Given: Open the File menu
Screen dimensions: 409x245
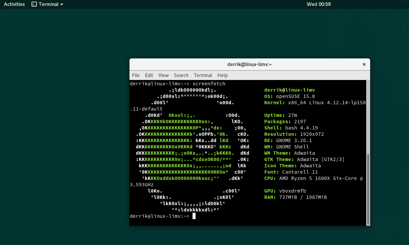Looking at the screenshot, I should (136, 75).
